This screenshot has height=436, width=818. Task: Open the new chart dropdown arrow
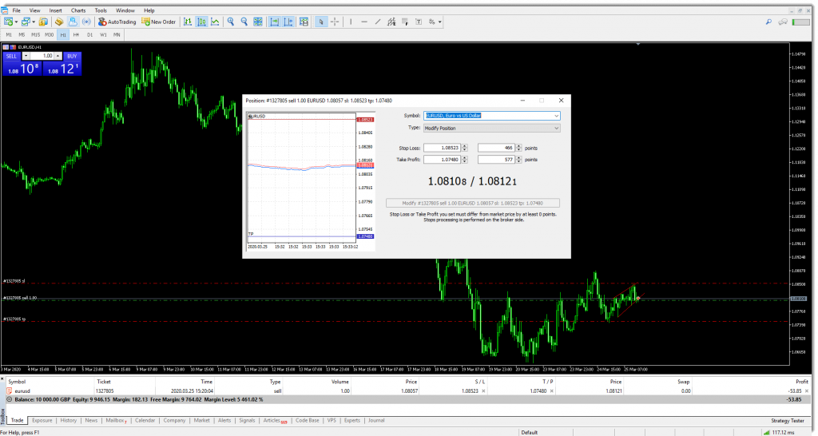(x=18, y=22)
